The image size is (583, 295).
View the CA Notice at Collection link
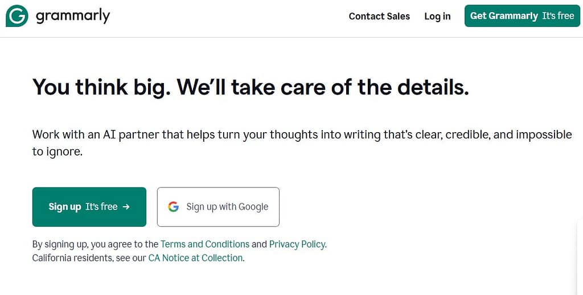pos(195,258)
